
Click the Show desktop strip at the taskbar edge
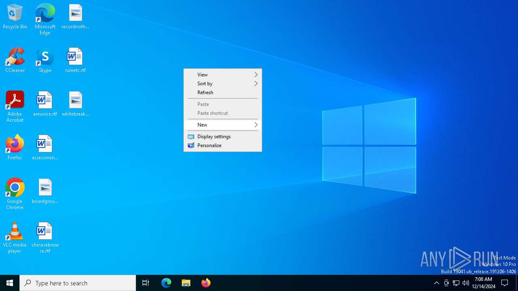517,283
